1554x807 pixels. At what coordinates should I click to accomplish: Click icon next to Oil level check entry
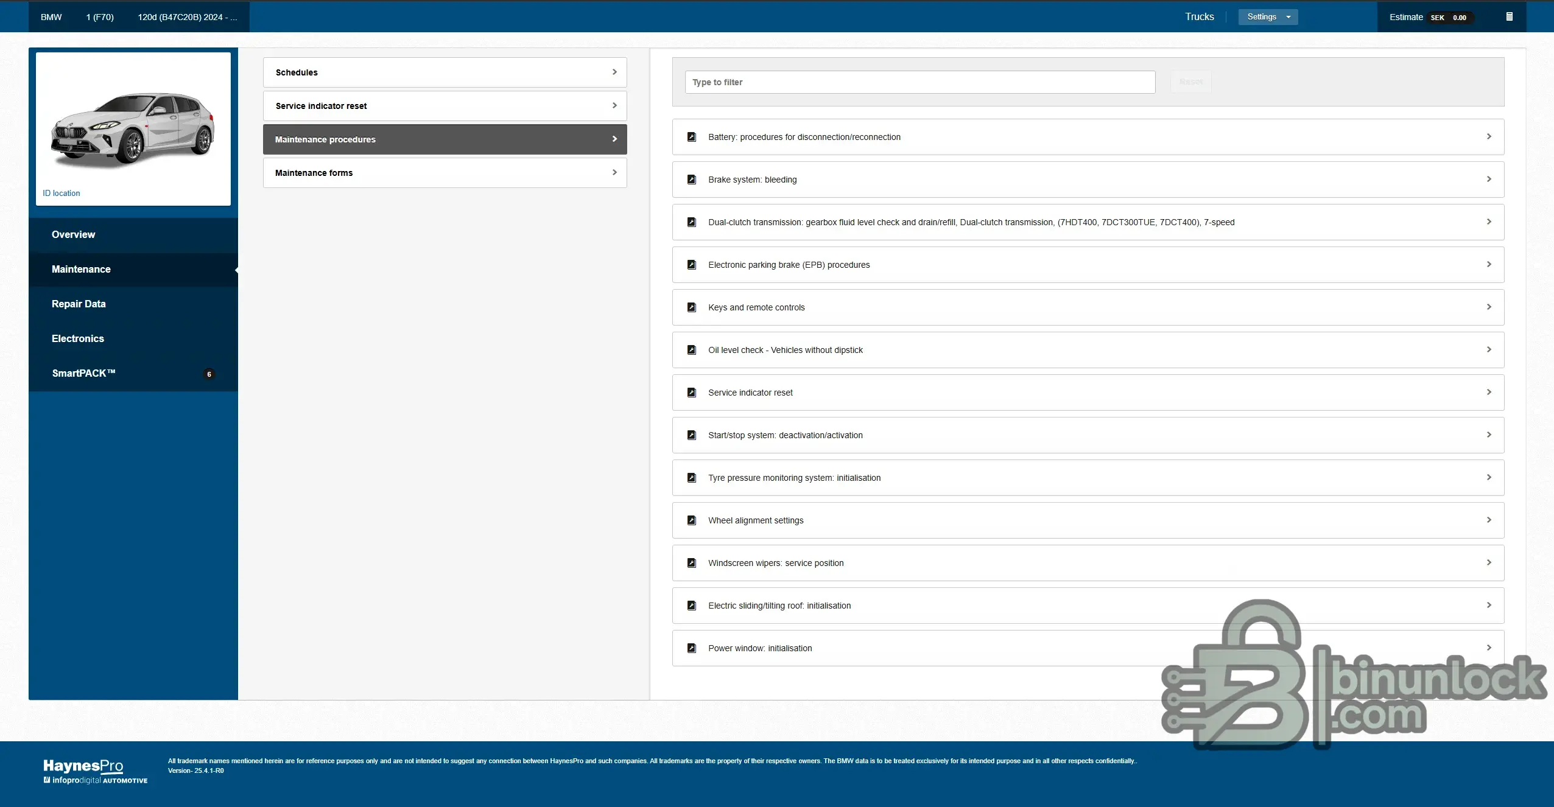click(x=691, y=350)
